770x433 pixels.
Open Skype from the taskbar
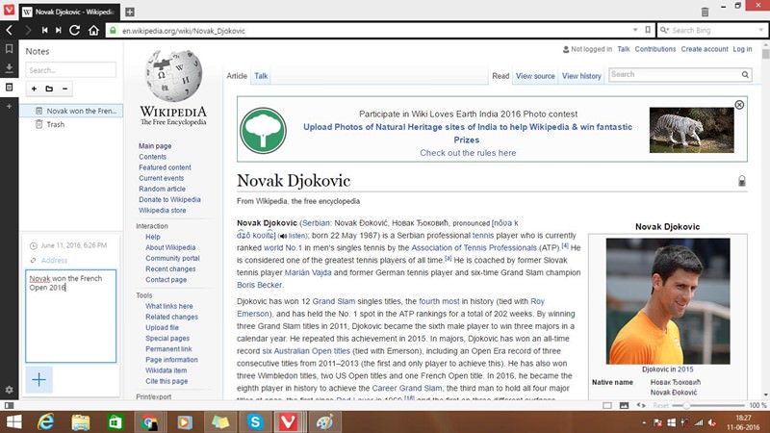(x=255, y=422)
